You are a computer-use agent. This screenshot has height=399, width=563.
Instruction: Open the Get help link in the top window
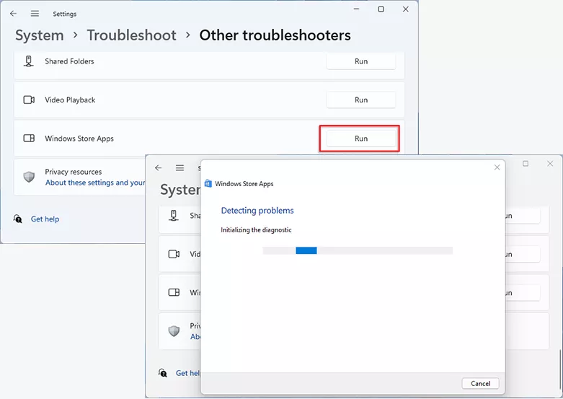45,219
